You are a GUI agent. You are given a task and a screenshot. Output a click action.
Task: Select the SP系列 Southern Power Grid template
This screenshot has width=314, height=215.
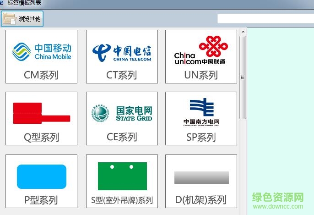pyautogui.click(x=201, y=119)
